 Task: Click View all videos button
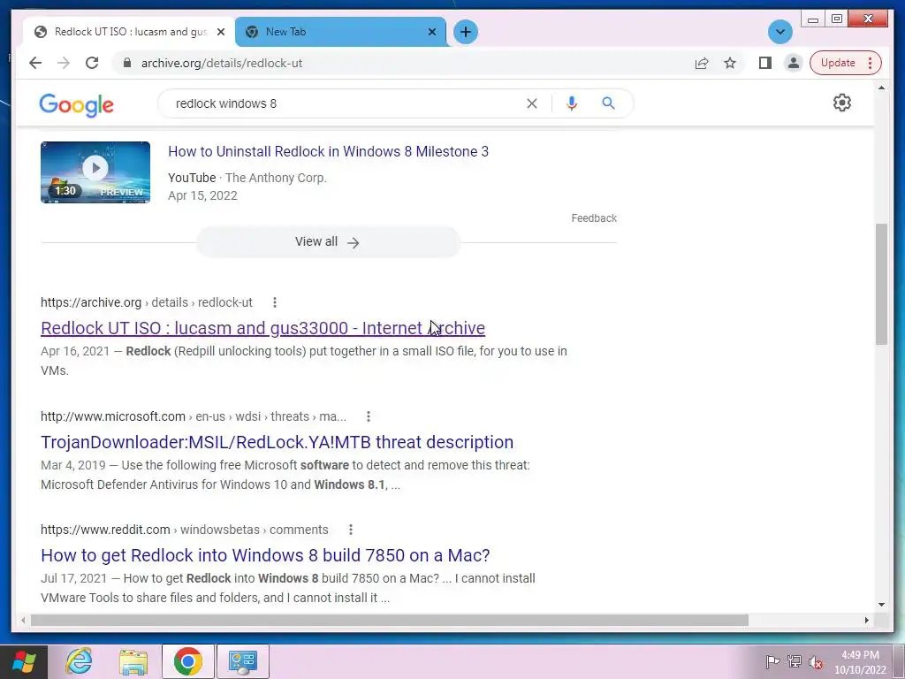(x=329, y=242)
